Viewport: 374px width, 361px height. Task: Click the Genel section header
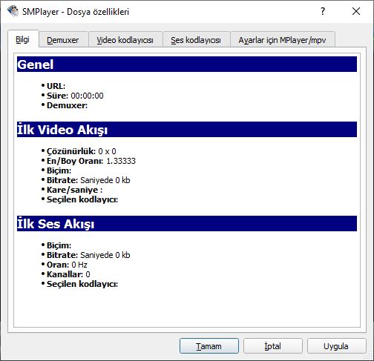[x=187, y=64]
